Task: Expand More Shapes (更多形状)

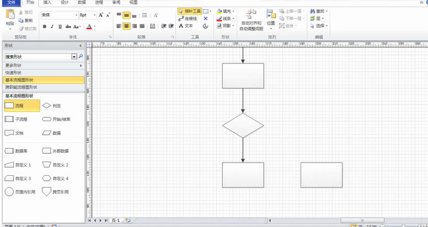Action: point(44,66)
